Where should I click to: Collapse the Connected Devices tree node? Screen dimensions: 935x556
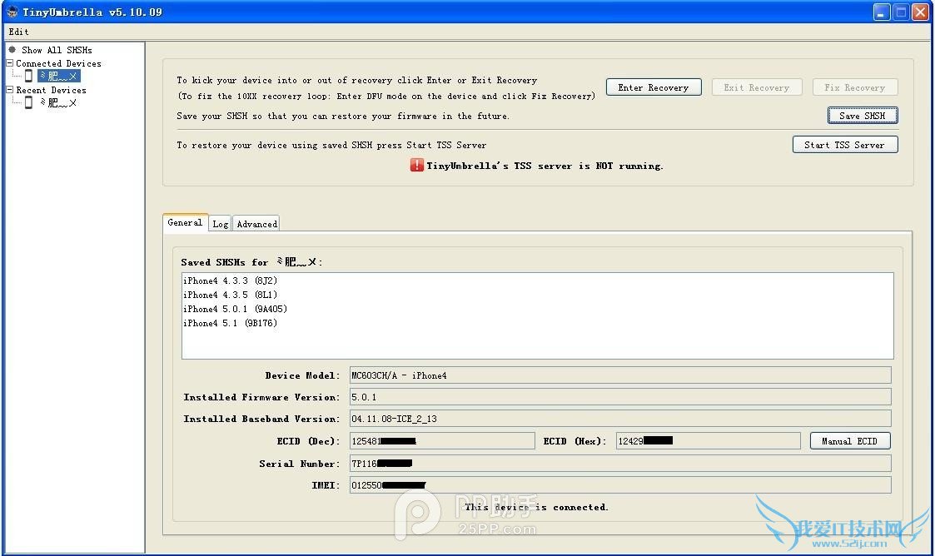click(10, 63)
